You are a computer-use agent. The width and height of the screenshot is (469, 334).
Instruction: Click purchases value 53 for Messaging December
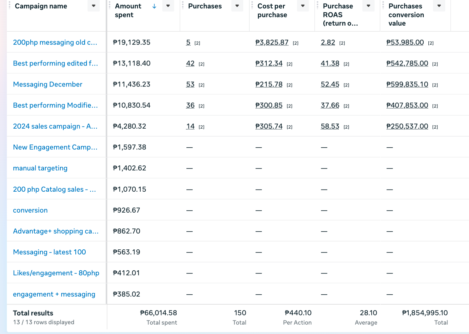190,84
